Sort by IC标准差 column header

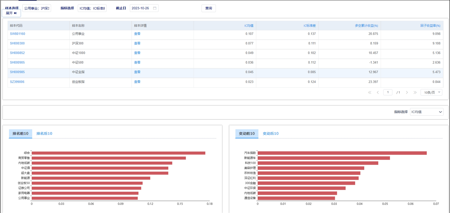point(310,26)
